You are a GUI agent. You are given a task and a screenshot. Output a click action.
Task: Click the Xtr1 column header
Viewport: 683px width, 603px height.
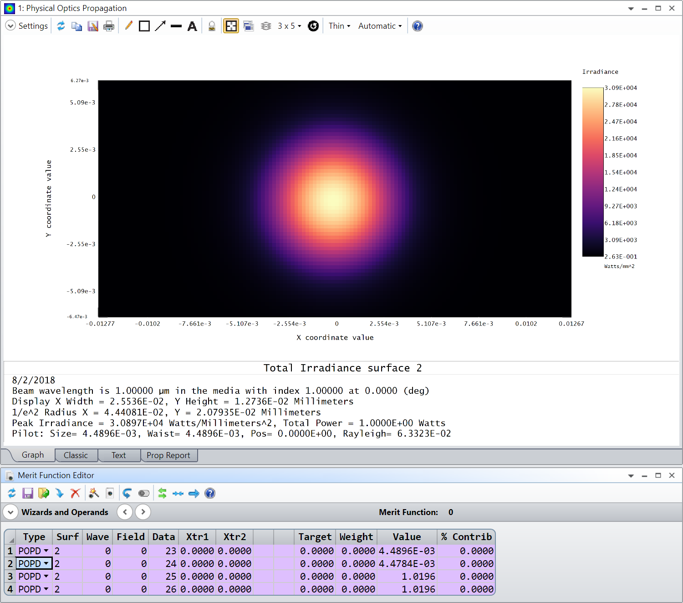197,537
